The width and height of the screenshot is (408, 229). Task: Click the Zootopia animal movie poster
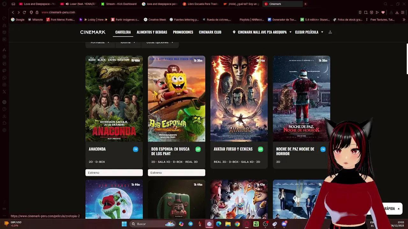point(239,199)
